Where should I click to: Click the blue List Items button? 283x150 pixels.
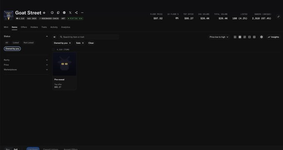pyautogui.click(x=33, y=149)
